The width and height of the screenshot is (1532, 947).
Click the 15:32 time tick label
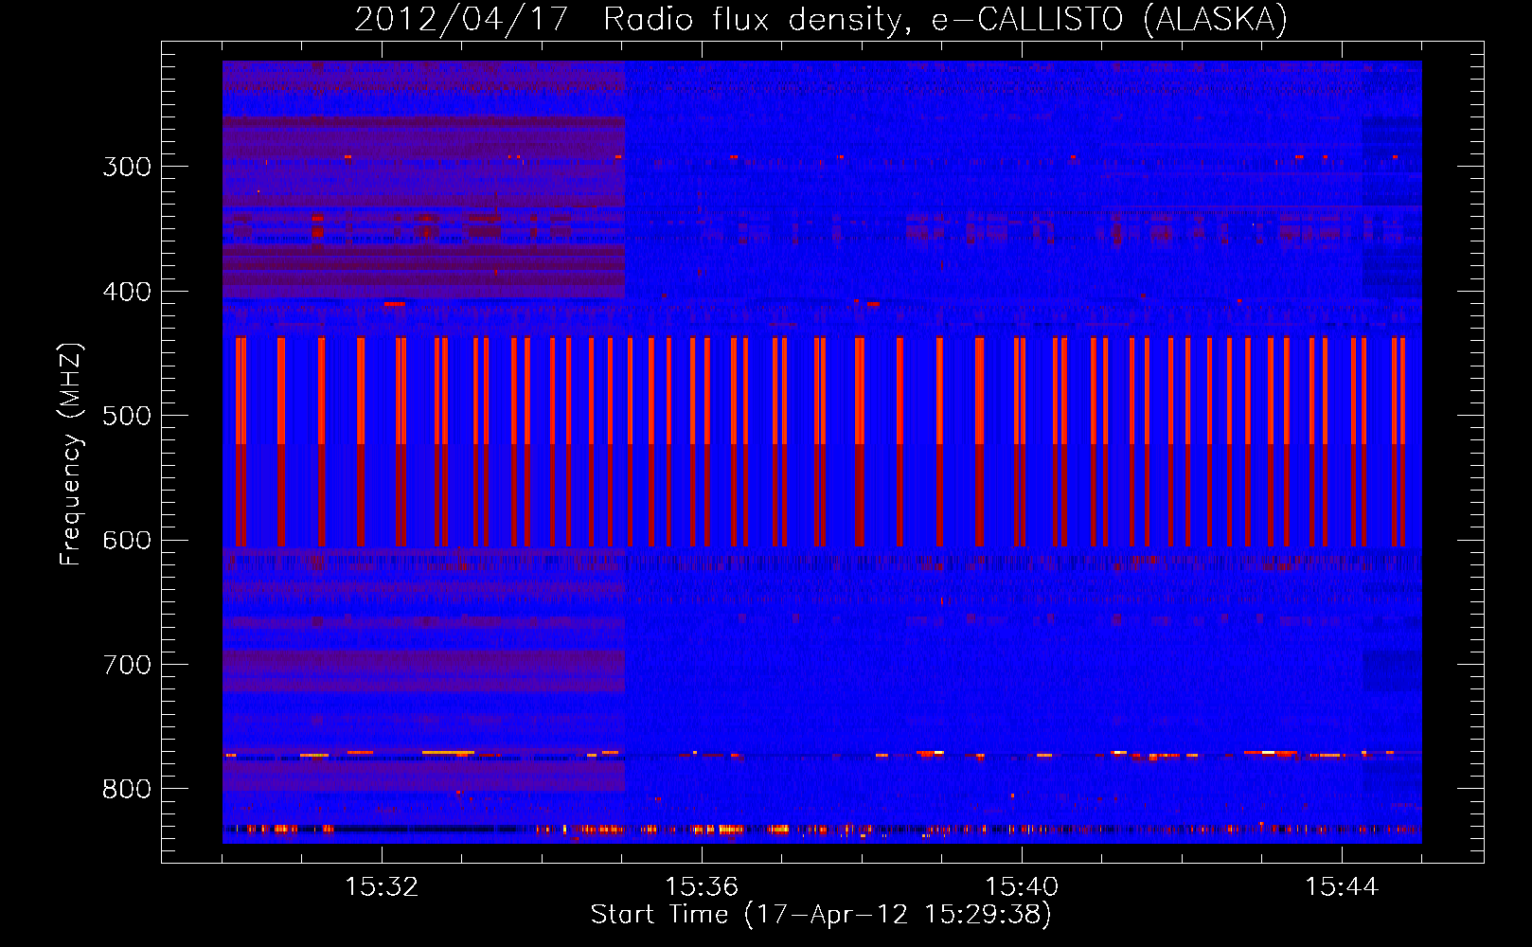pyautogui.click(x=382, y=886)
